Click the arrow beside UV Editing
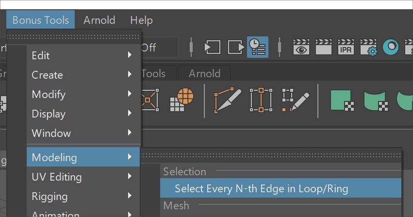This screenshot has height=217, width=413. click(x=130, y=176)
